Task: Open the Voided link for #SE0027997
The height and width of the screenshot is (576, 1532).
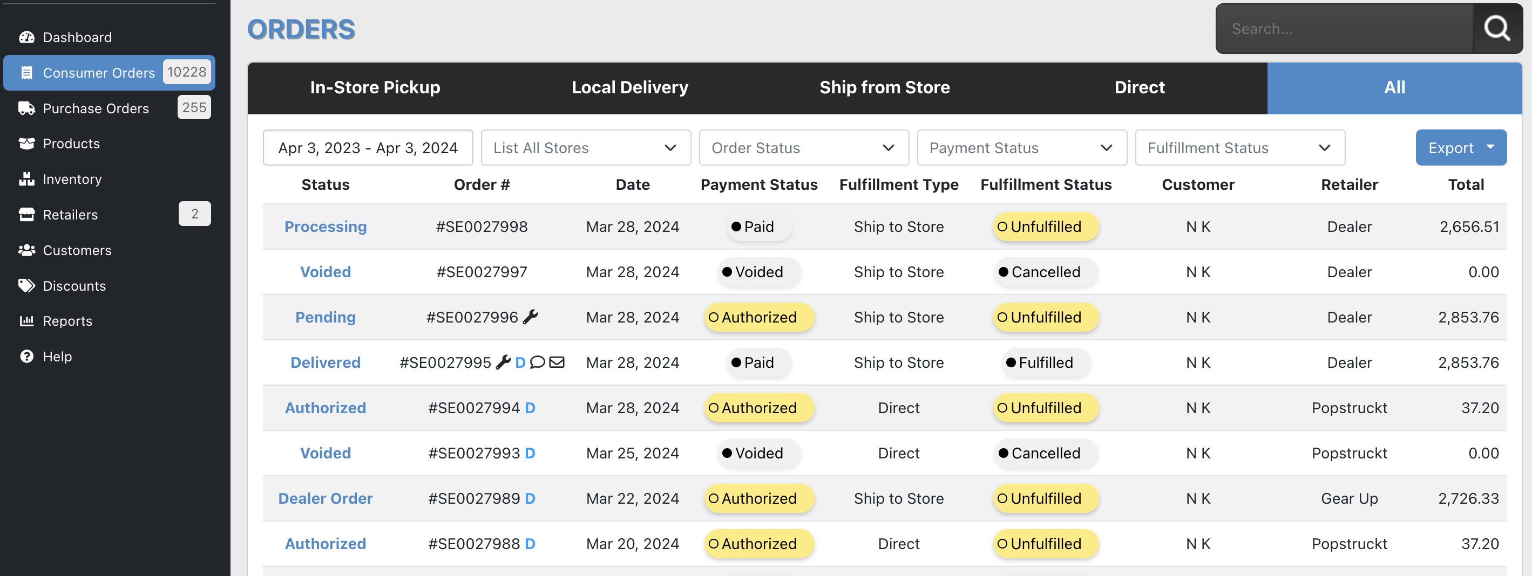Action: pos(326,272)
